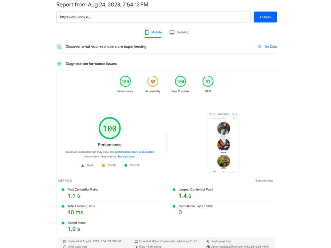Click the Analyze button
The height and width of the screenshot is (248, 331).
(265, 17)
